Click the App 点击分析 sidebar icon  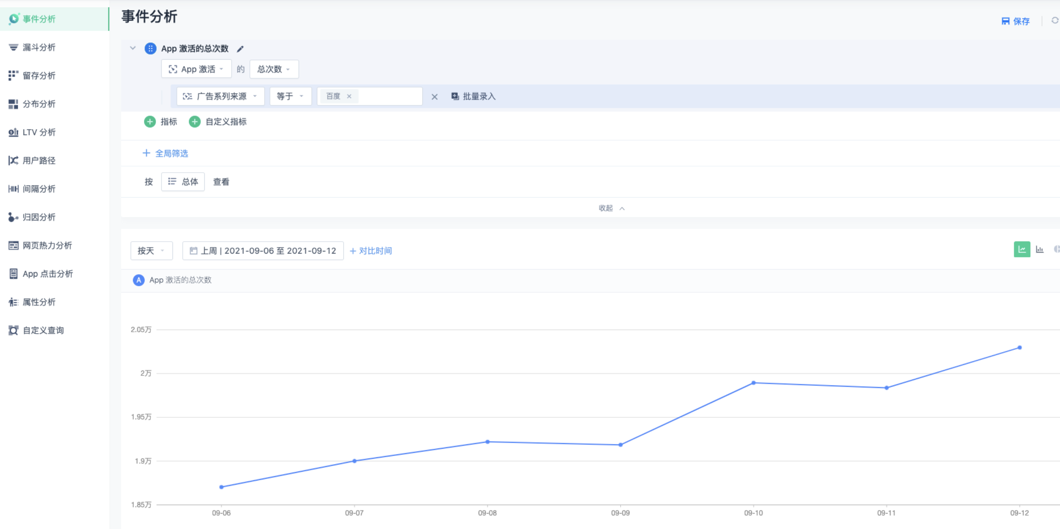[x=13, y=274]
